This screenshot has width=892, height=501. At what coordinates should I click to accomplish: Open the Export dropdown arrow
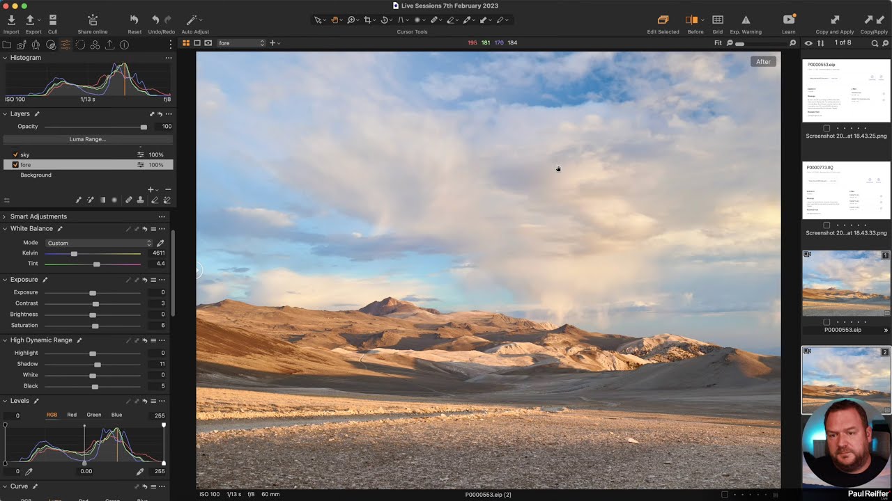click(x=40, y=20)
